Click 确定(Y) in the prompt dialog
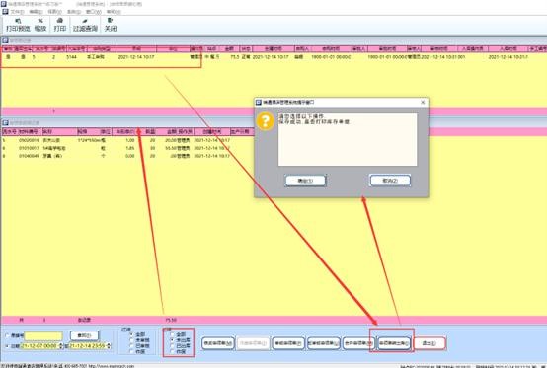The width and height of the screenshot is (547, 368). [306, 181]
